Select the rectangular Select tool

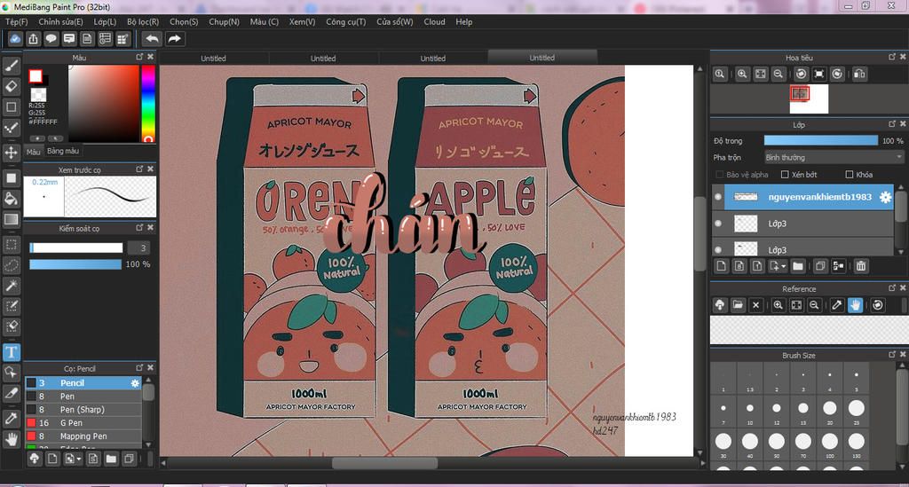pos(11,244)
